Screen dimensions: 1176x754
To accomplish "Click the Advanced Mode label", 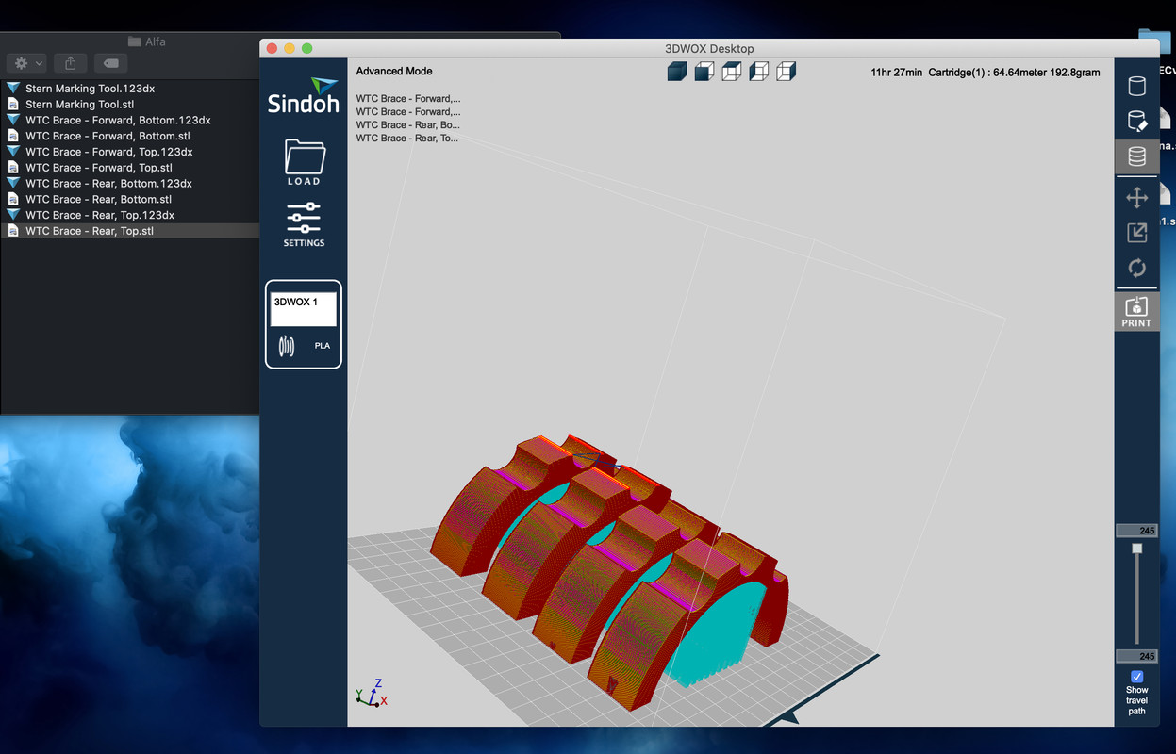I will click(x=394, y=72).
